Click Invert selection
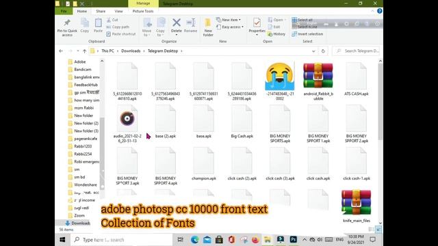438x246 pixels. 307,34
